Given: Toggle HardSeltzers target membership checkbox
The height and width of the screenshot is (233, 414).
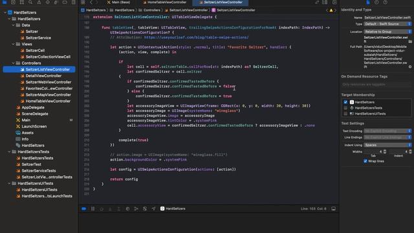Looking at the screenshot, I should [x=345, y=102].
